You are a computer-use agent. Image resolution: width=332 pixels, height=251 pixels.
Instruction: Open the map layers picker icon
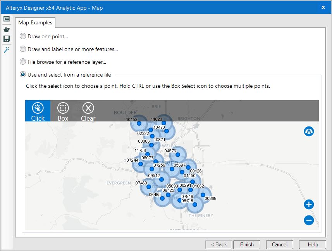point(309,131)
